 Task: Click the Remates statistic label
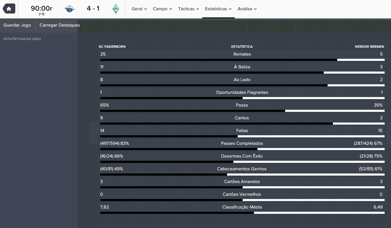(x=242, y=54)
